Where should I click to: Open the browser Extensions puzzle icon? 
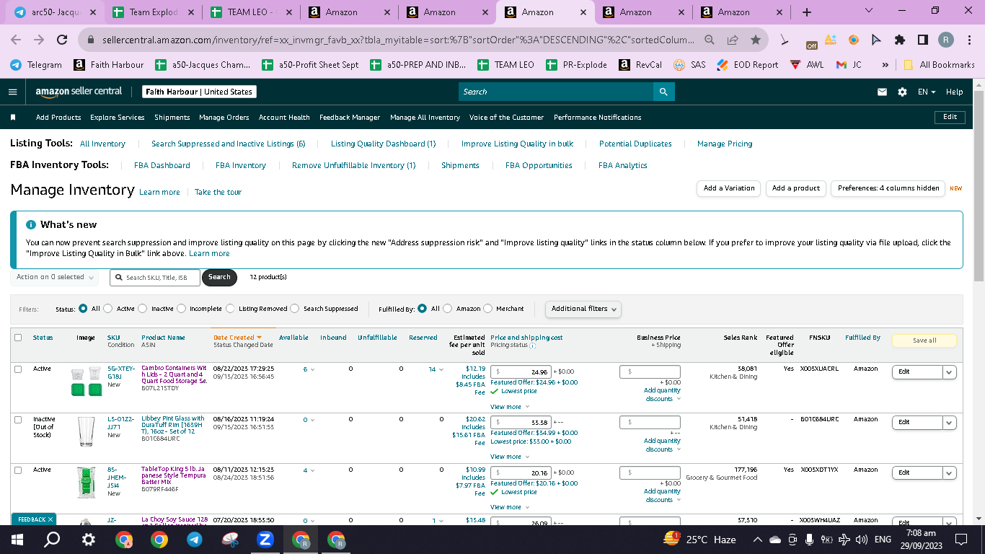[x=900, y=40]
